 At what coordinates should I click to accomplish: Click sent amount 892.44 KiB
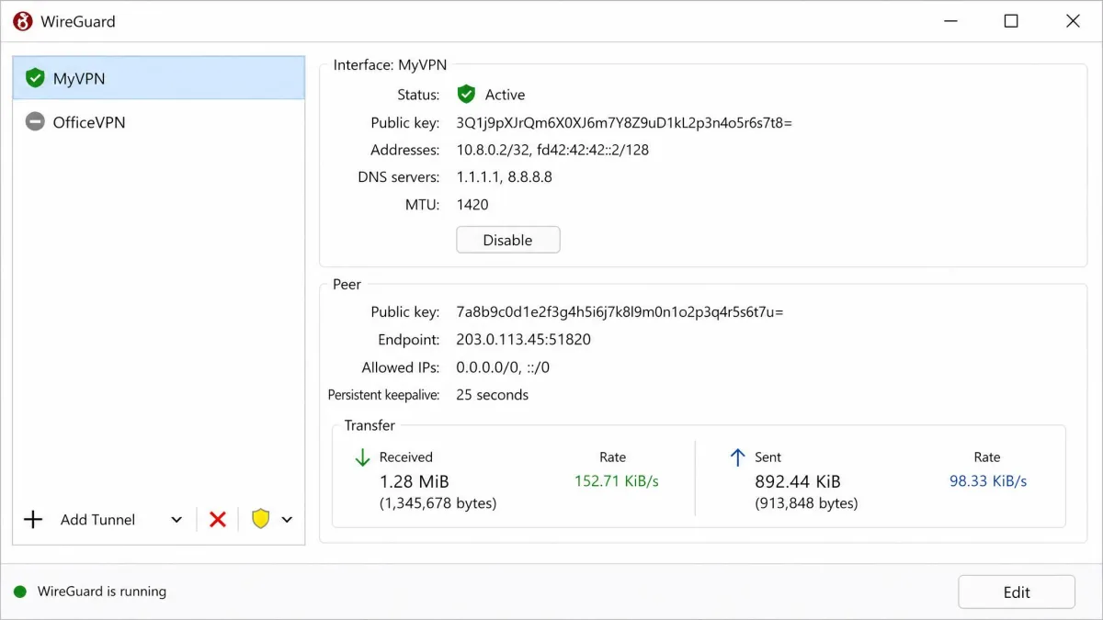point(798,481)
